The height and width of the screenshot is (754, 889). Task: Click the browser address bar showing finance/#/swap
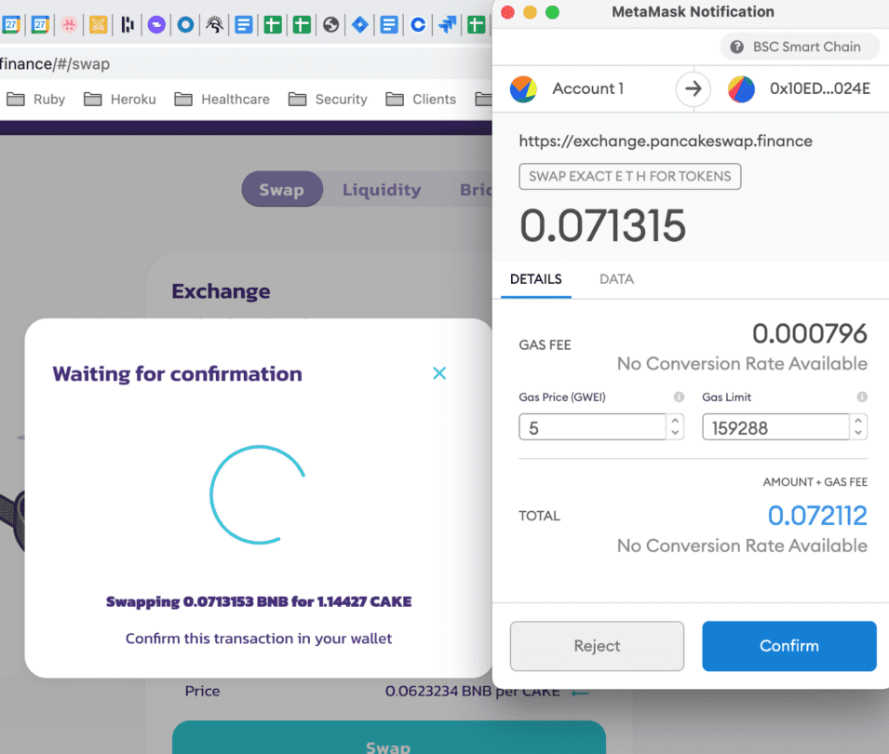(x=244, y=63)
